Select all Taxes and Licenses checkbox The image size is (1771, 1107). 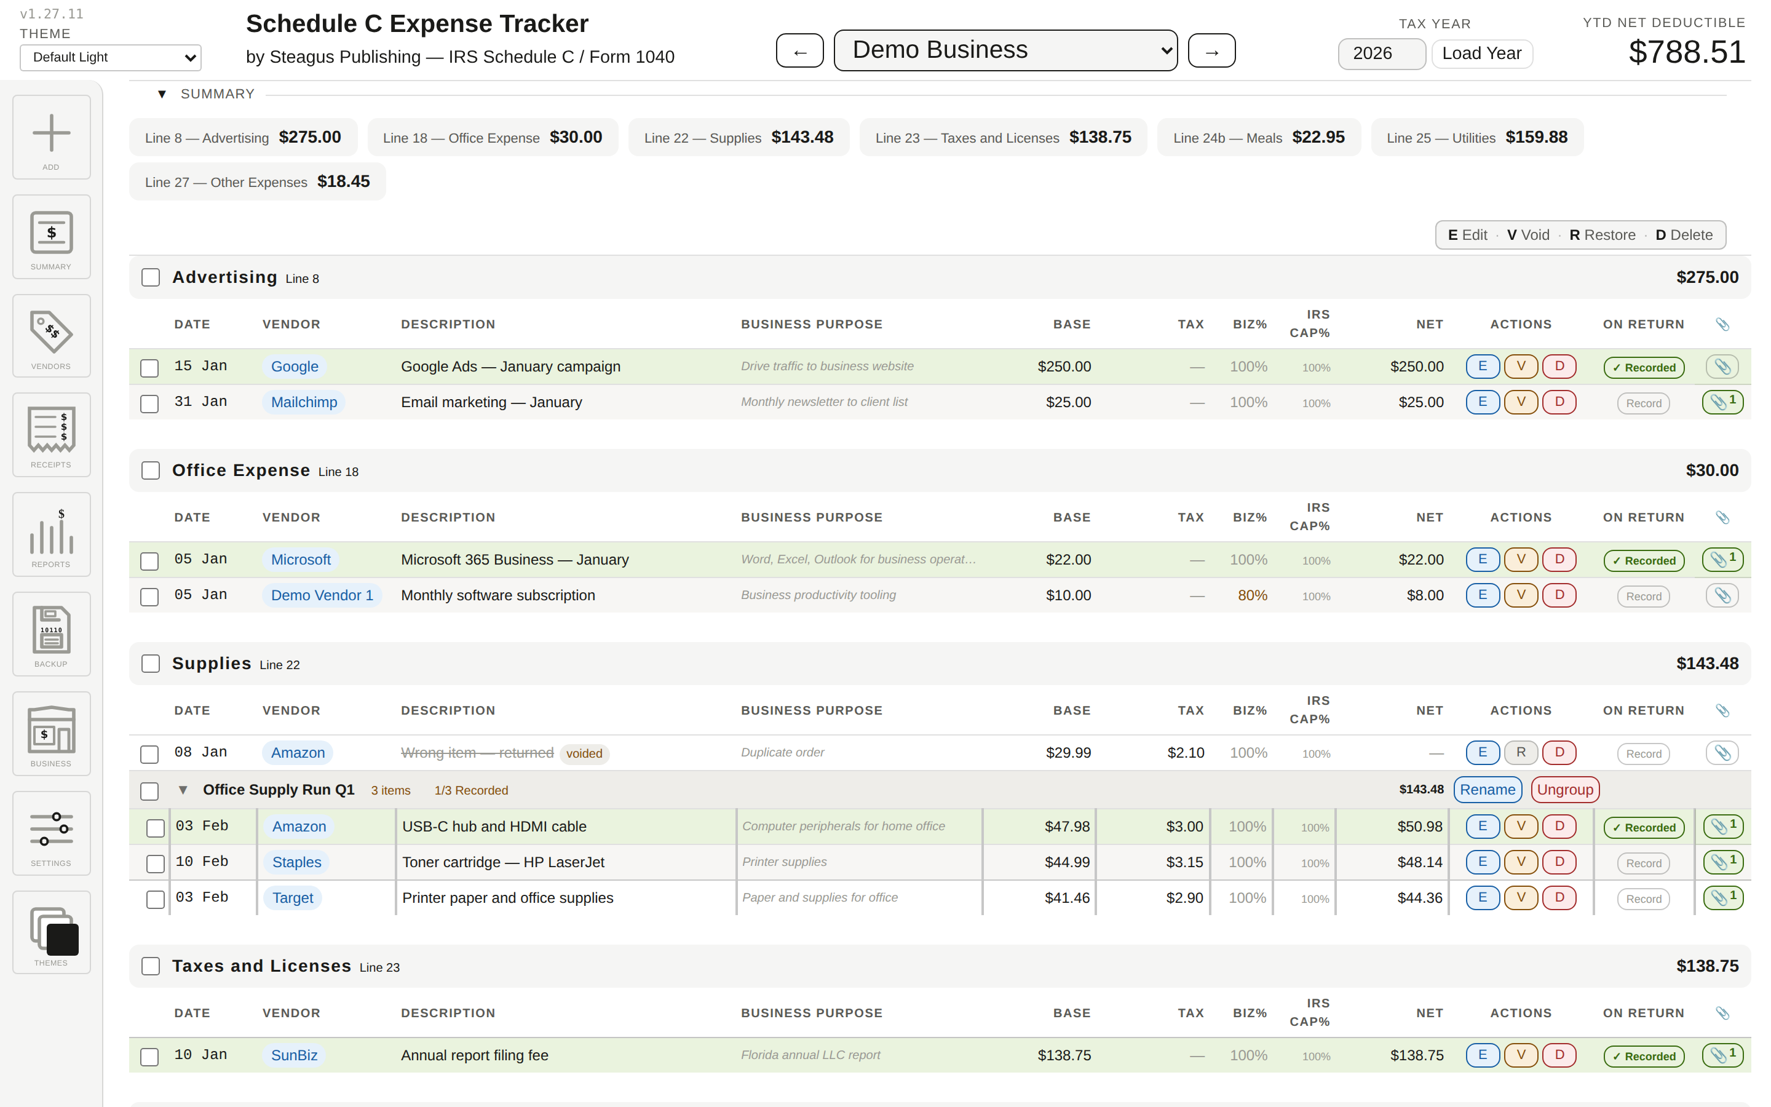pyautogui.click(x=151, y=966)
